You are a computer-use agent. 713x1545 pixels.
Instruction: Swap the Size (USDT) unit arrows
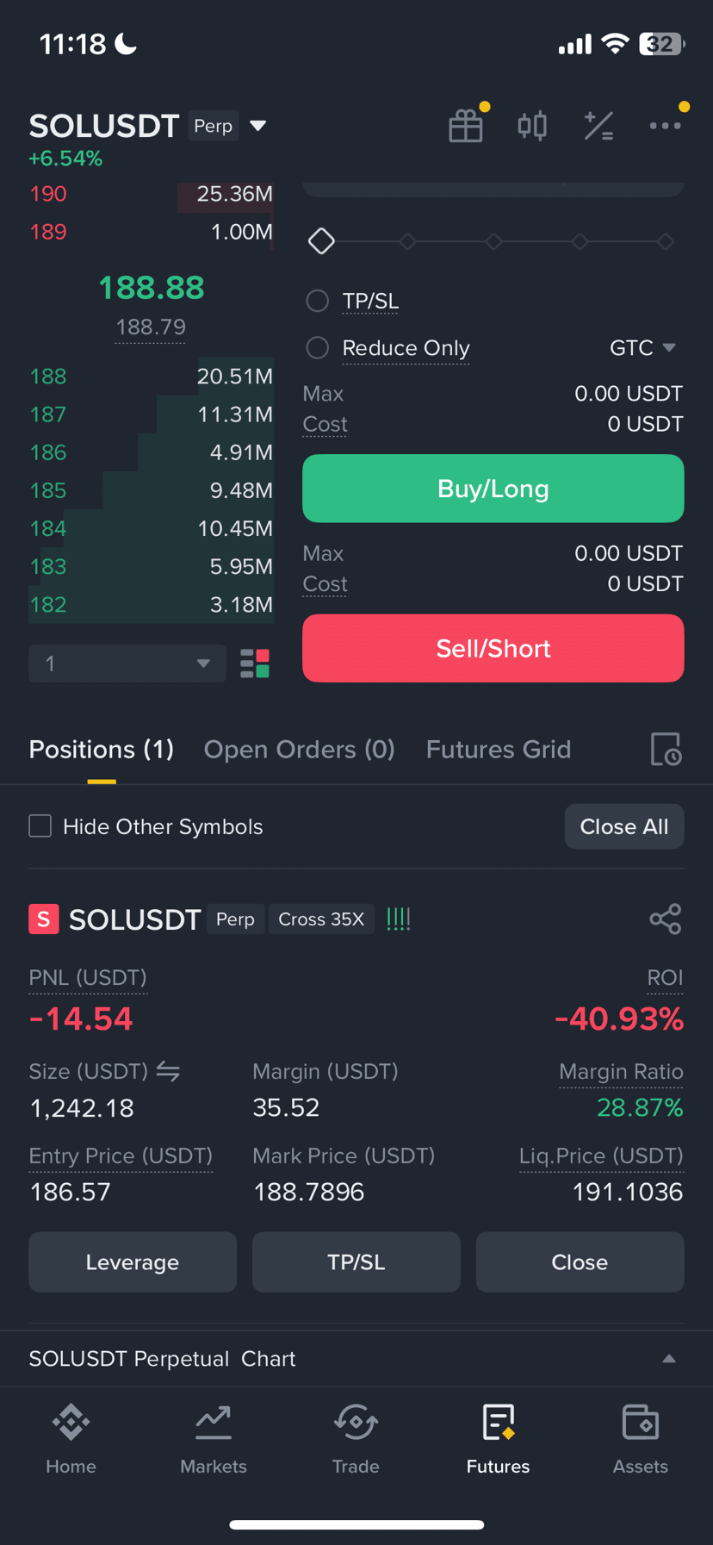click(x=168, y=1071)
